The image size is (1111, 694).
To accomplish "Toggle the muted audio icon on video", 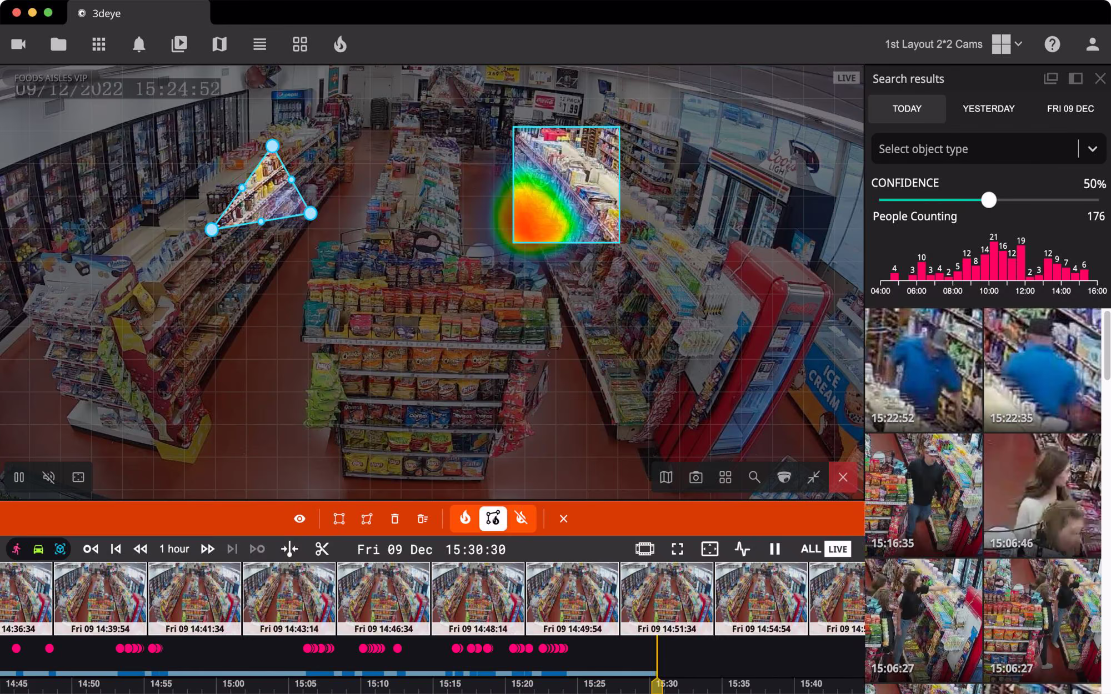I will (x=49, y=477).
